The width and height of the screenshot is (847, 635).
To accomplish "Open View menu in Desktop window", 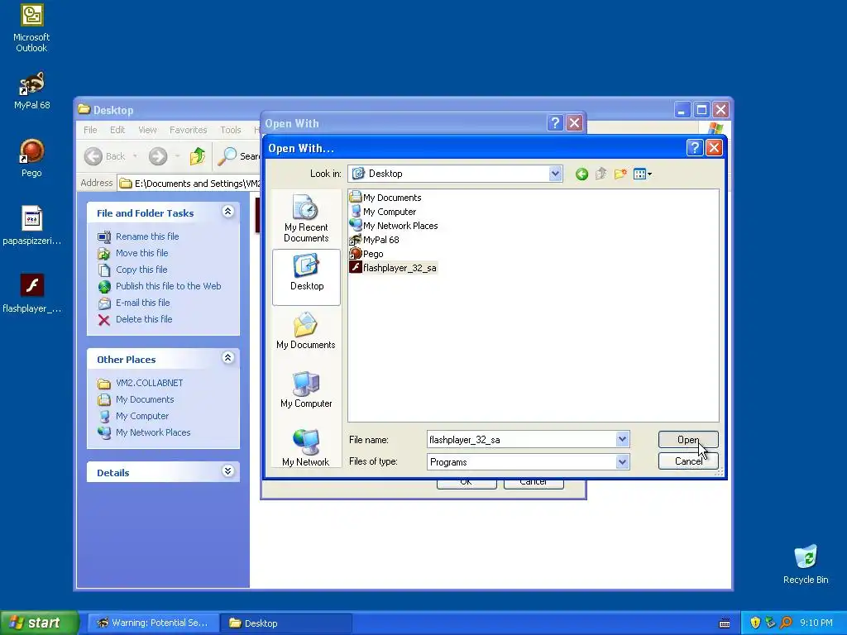I will pyautogui.click(x=147, y=130).
